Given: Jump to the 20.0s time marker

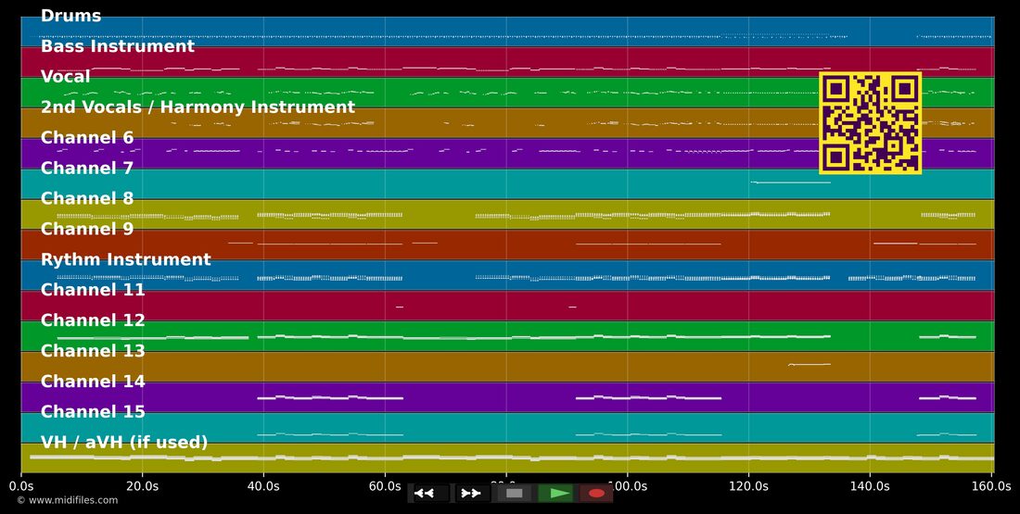Looking at the screenshot, I should 143,486.
